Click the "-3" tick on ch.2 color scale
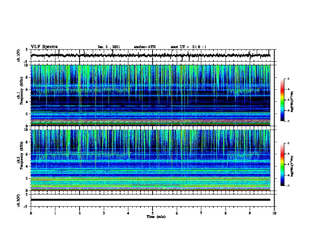 (288, 143)
